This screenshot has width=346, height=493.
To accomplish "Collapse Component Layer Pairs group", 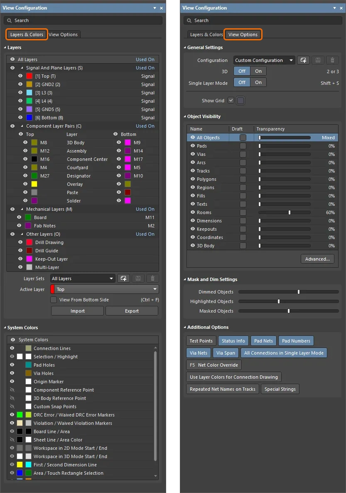I will (x=22, y=126).
